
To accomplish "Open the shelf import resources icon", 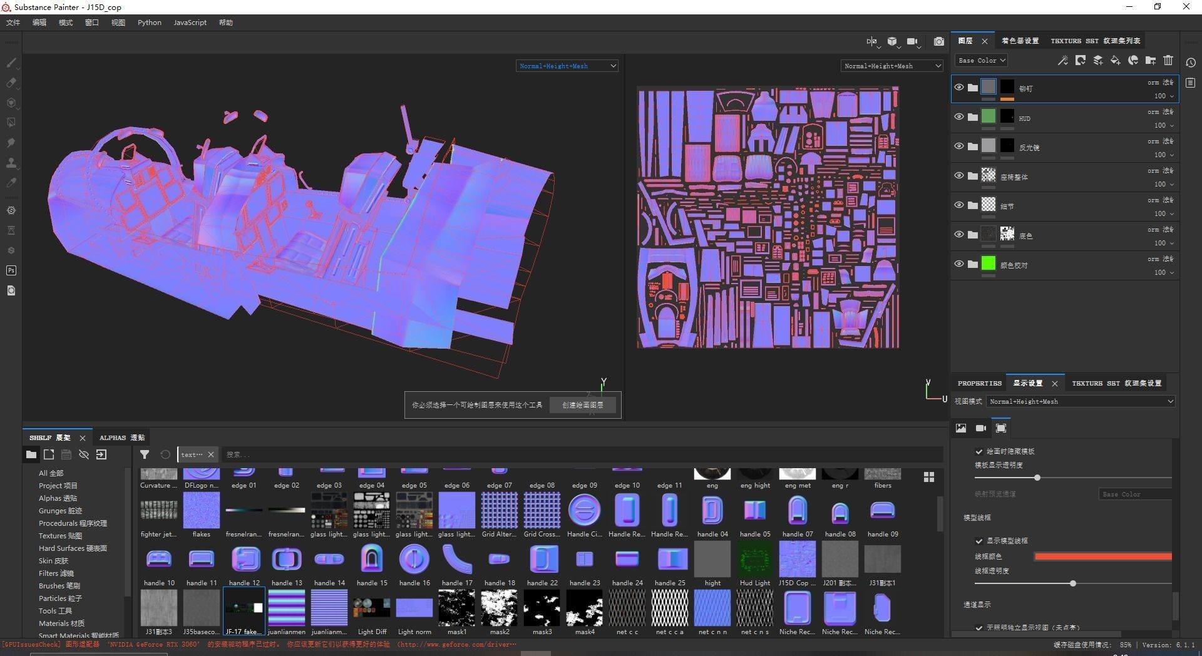I will [x=101, y=454].
